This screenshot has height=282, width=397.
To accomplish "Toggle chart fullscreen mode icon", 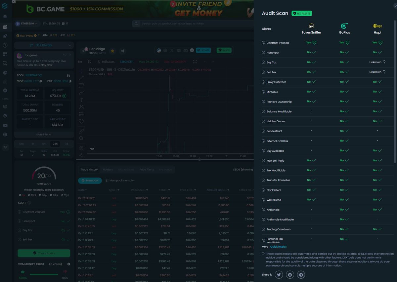I will [195, 62].
